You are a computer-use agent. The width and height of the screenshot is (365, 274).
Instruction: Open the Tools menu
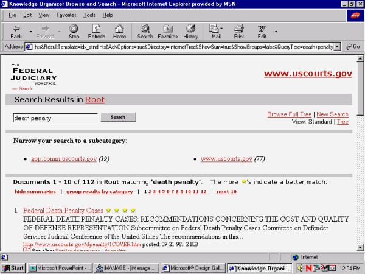(89, 15)
